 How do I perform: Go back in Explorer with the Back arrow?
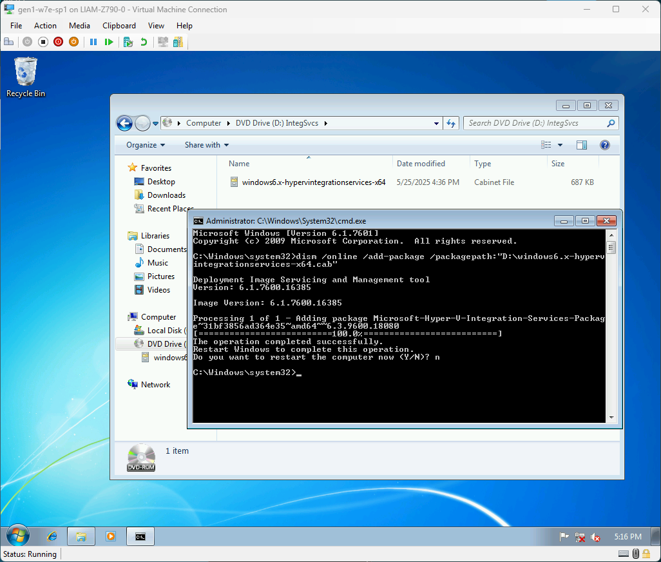pyautogui.click(x=124, y=123)
